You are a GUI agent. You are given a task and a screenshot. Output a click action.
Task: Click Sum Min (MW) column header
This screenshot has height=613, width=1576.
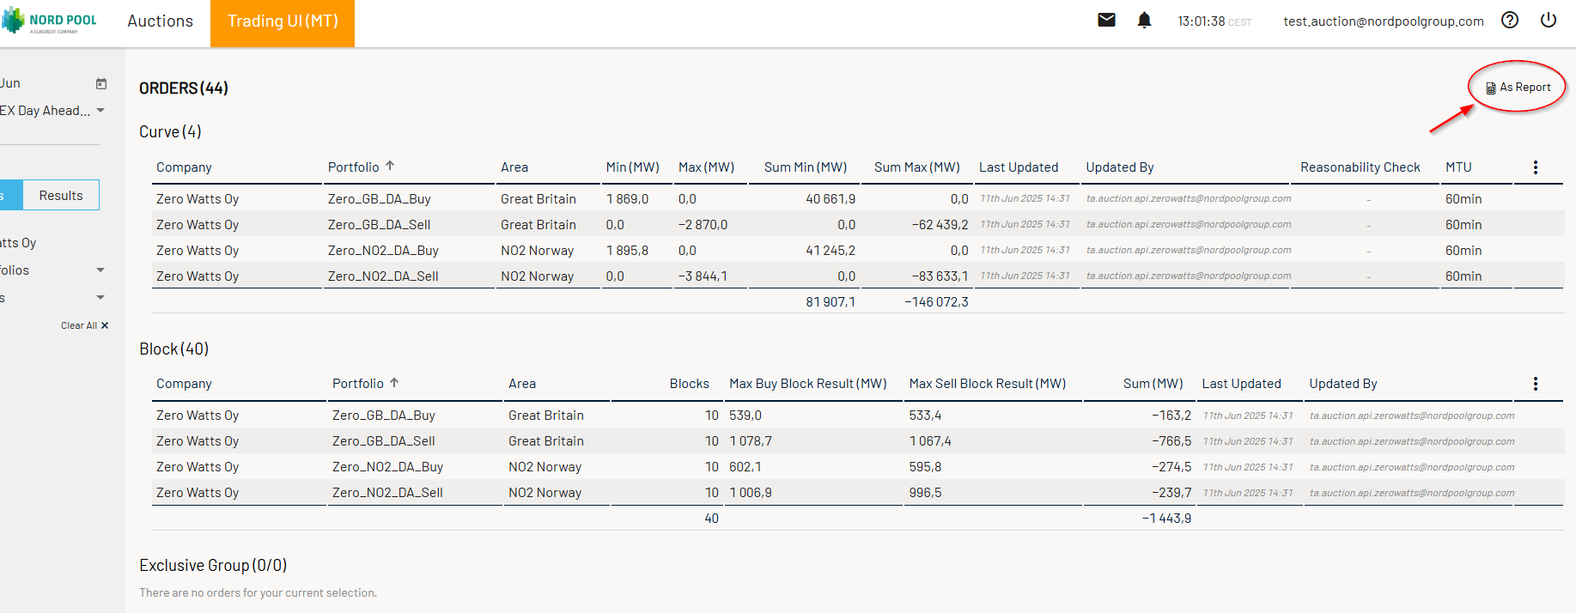point(806,167)
